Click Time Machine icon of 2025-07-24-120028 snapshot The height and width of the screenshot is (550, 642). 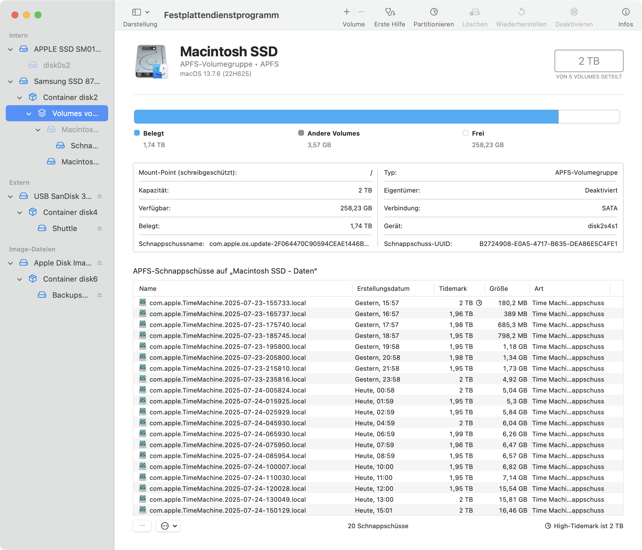[x=143, y=488]
